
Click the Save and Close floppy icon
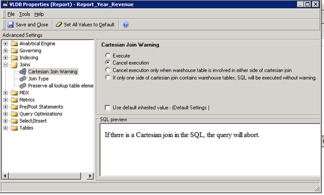pos(11,25)
